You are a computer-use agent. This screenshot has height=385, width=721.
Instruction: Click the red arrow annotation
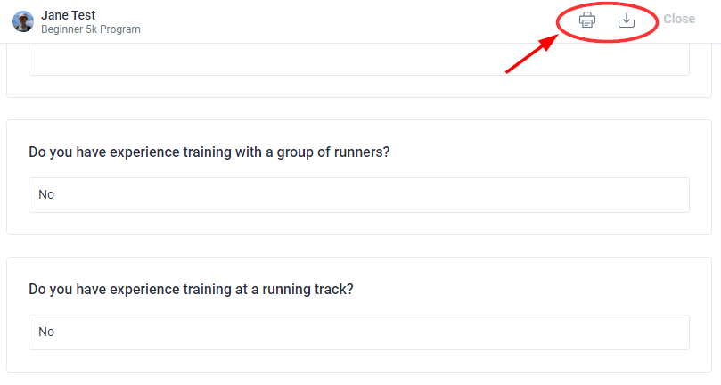[532, 53]
